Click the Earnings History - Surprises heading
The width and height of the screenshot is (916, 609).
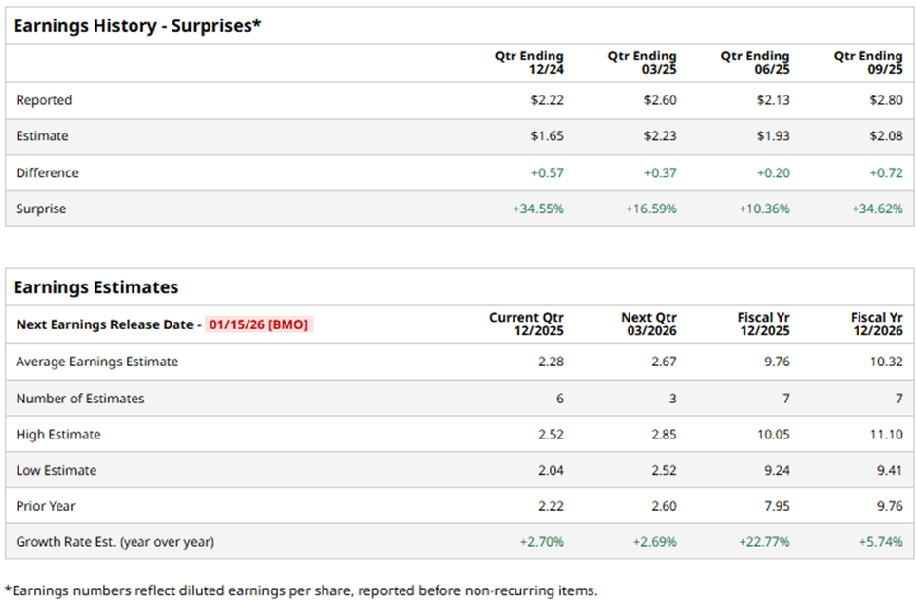(x=137, y=26)
